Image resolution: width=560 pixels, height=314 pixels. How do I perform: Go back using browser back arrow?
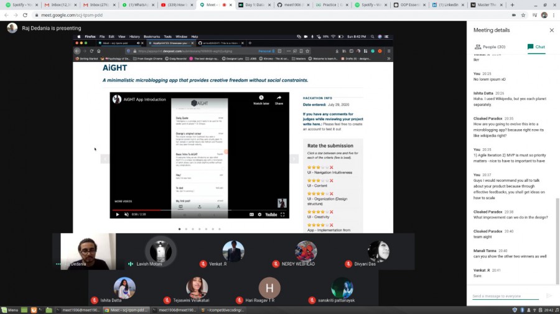[6, 15]
